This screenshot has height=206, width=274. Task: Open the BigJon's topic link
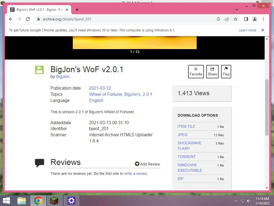coord(132,94)
